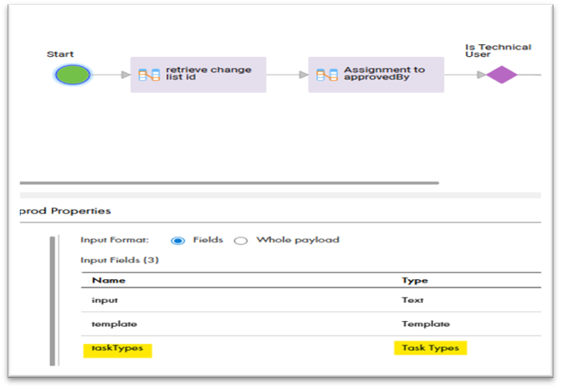Screen dimensions: 561x388
Task: Click the vertical scrollbar beside Input Fields
Action: [x=53, y=301]
